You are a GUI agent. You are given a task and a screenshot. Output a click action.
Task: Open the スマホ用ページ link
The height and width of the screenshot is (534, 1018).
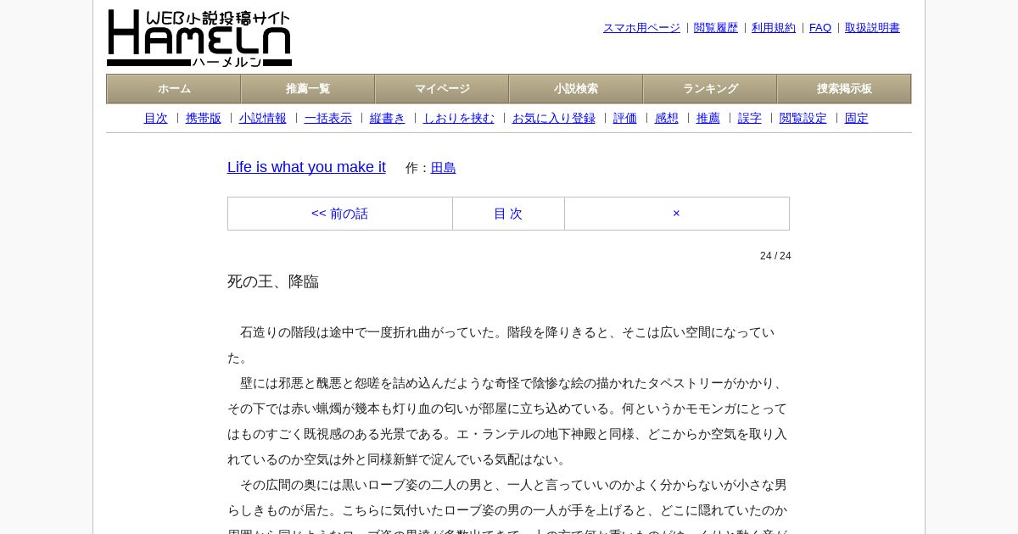tap(641, 28)
